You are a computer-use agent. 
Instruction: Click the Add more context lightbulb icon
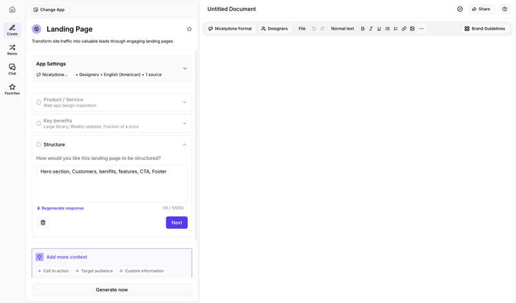(39, 257)
